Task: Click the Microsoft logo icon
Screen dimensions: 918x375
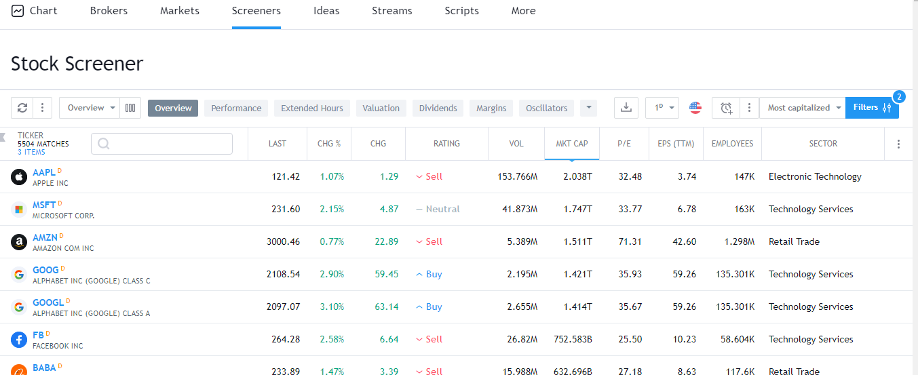Action: 19,210
